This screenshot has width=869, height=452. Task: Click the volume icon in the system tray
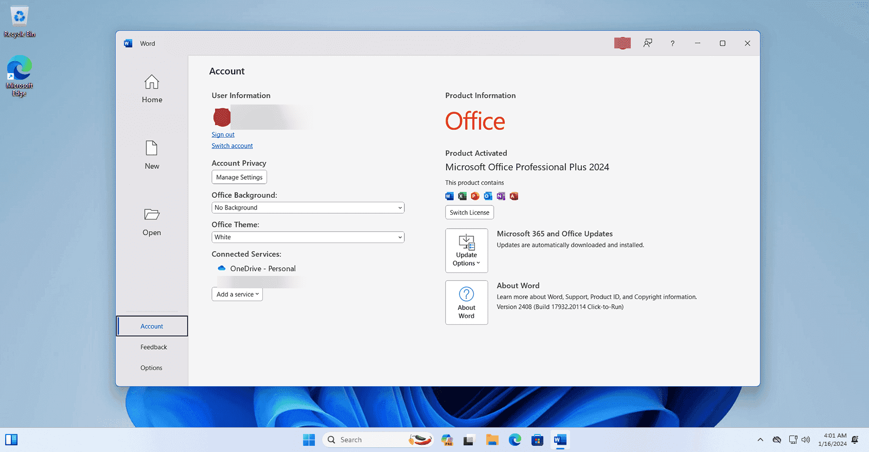[x=806, y=440]
